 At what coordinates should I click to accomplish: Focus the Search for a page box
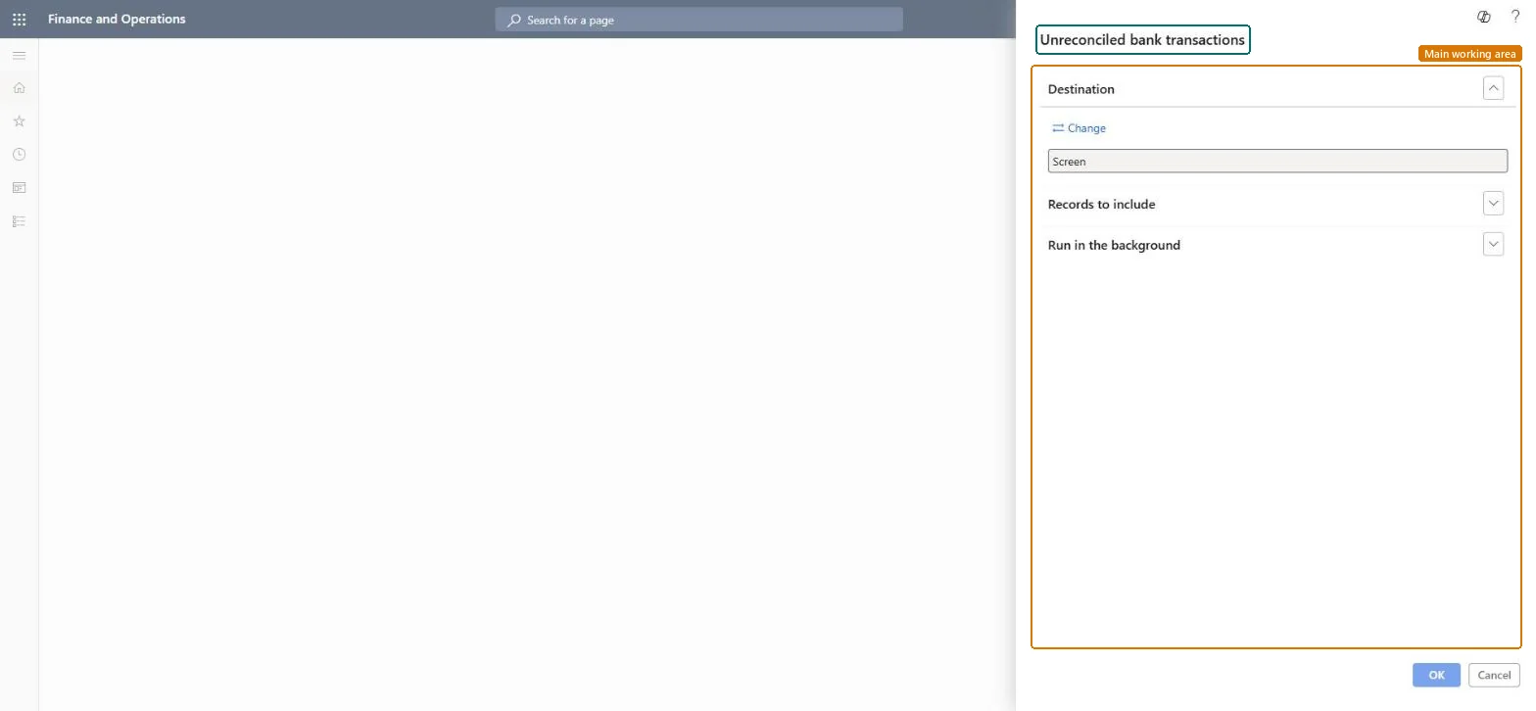pyautogui.click(x=698, y=20)
